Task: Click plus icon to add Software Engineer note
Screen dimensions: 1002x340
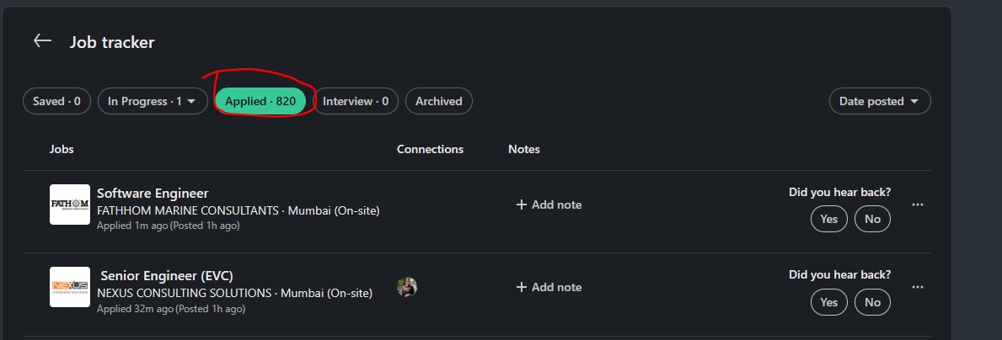Action: coord(522,205)
